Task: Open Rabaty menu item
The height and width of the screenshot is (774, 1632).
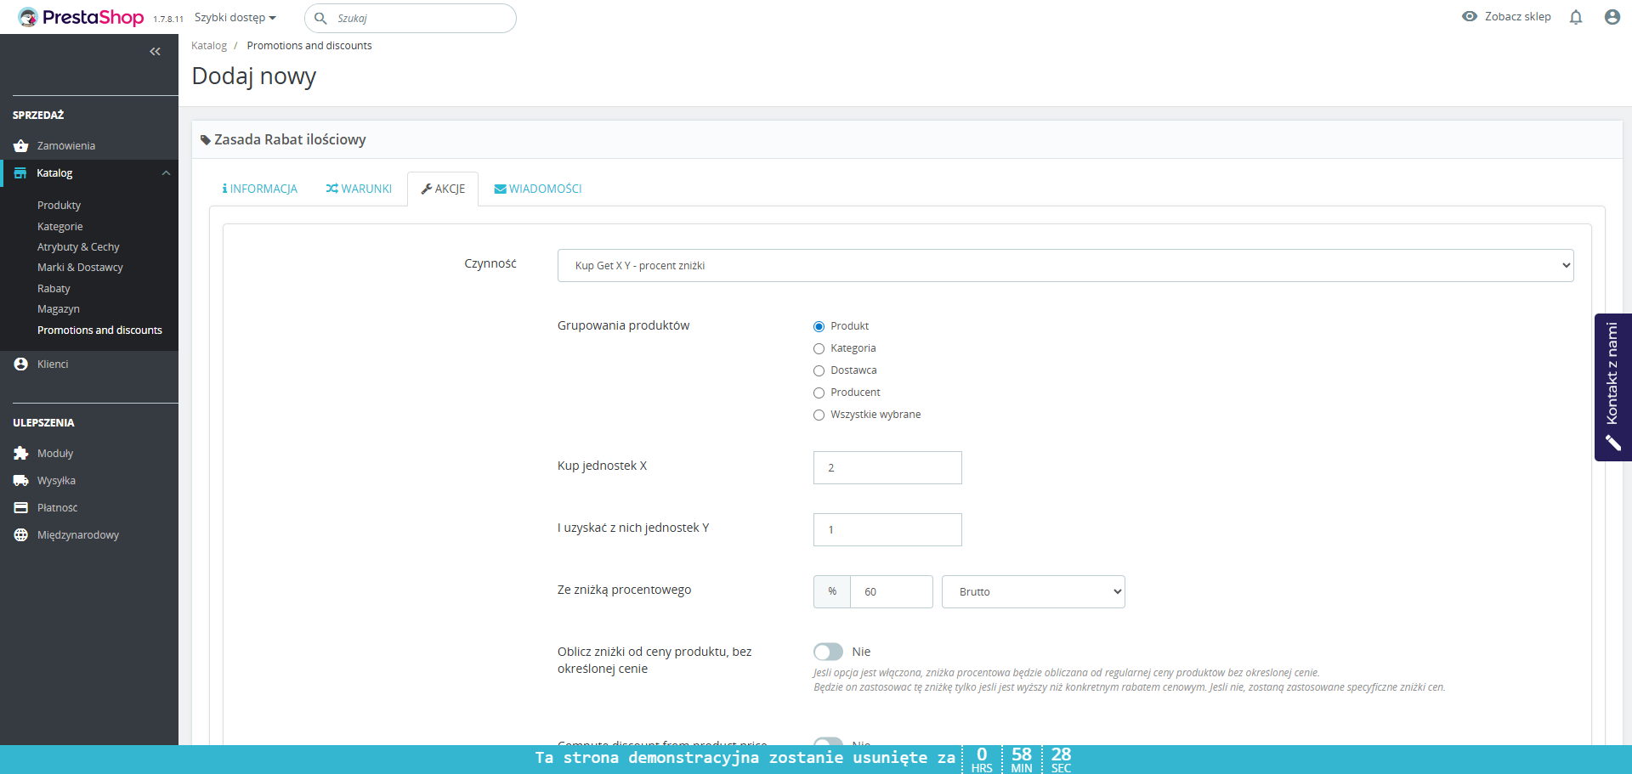Action: (x=54, y=289)
